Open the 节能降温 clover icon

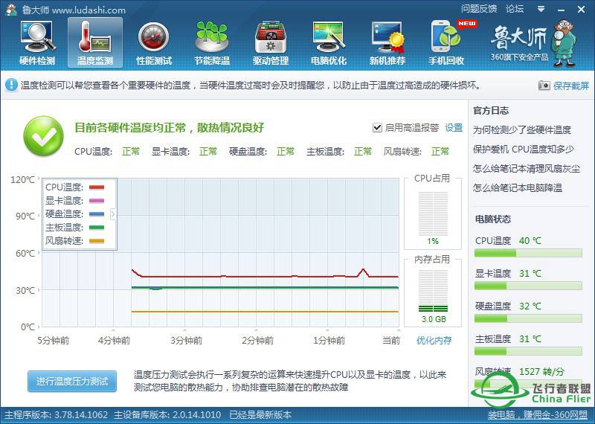point(212,42)
